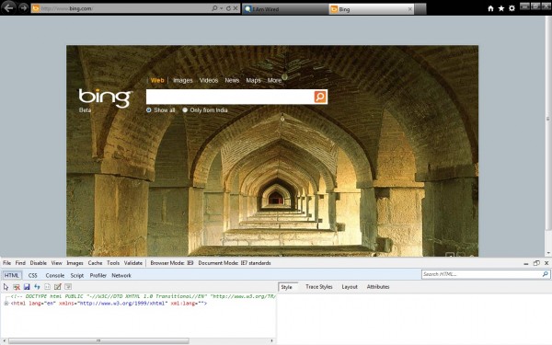
Task: Click the developer tools Refresh arrows icon
Action: [x=37, y=287]
